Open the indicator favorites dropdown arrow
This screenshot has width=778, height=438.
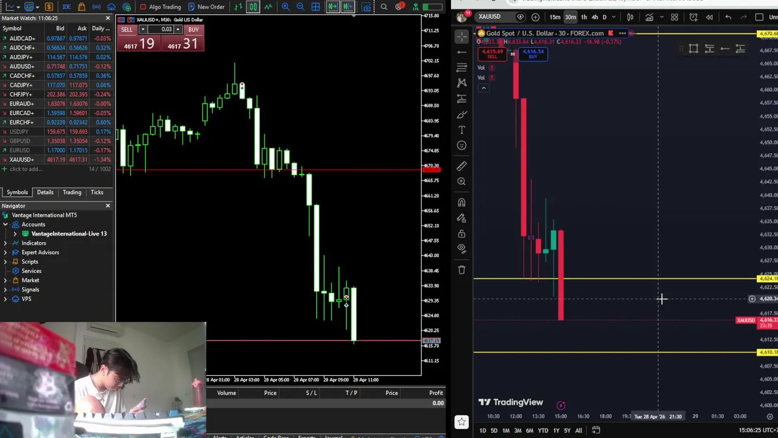click(661, 17)
